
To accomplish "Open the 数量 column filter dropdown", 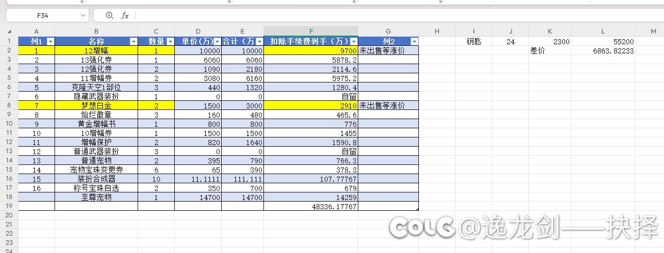I will coord(170,41).
